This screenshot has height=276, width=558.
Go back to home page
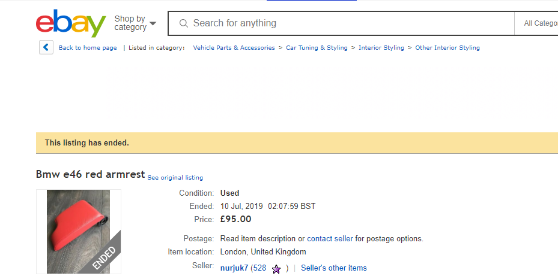pos(88,47)
